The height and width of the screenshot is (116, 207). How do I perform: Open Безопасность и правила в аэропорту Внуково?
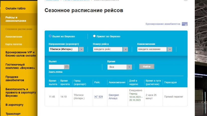[x=21, y=92]
